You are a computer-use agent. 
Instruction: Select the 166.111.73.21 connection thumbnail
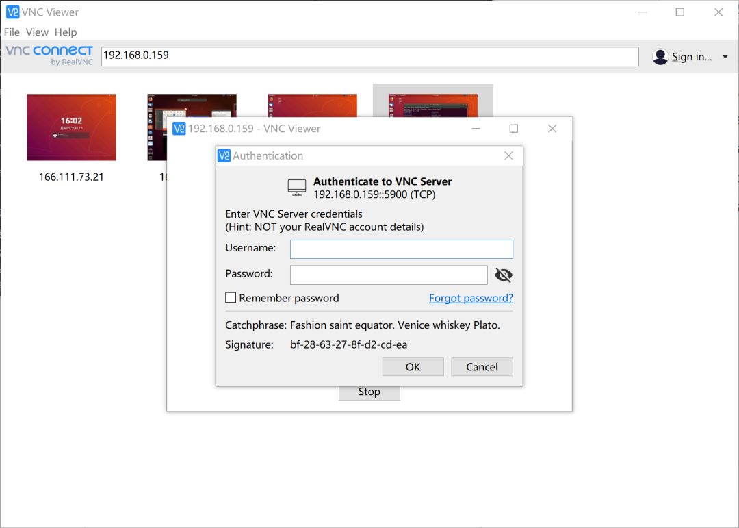(71, 127)
